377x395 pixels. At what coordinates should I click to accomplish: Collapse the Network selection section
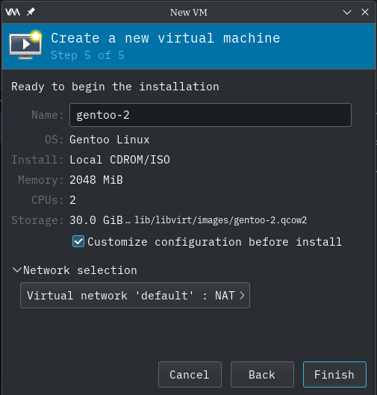[x=75, y=270]
